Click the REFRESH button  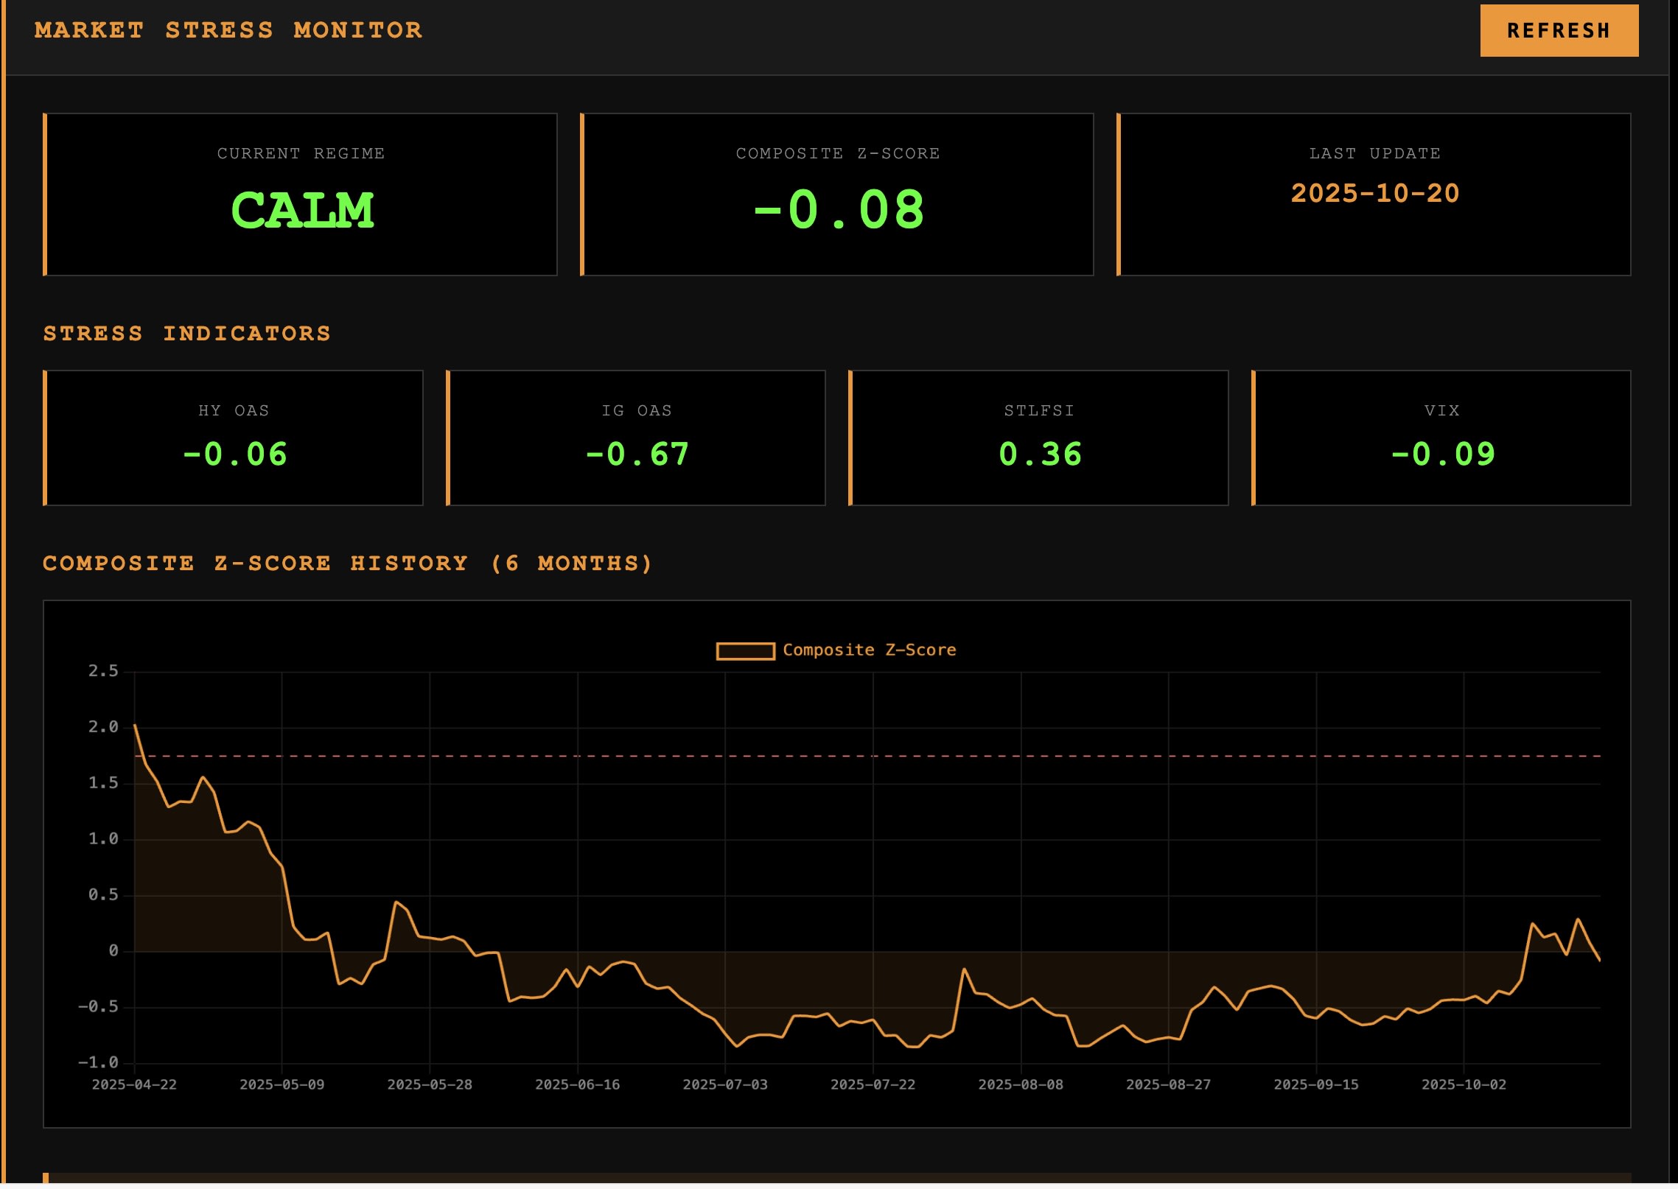tap(1559, 30)
